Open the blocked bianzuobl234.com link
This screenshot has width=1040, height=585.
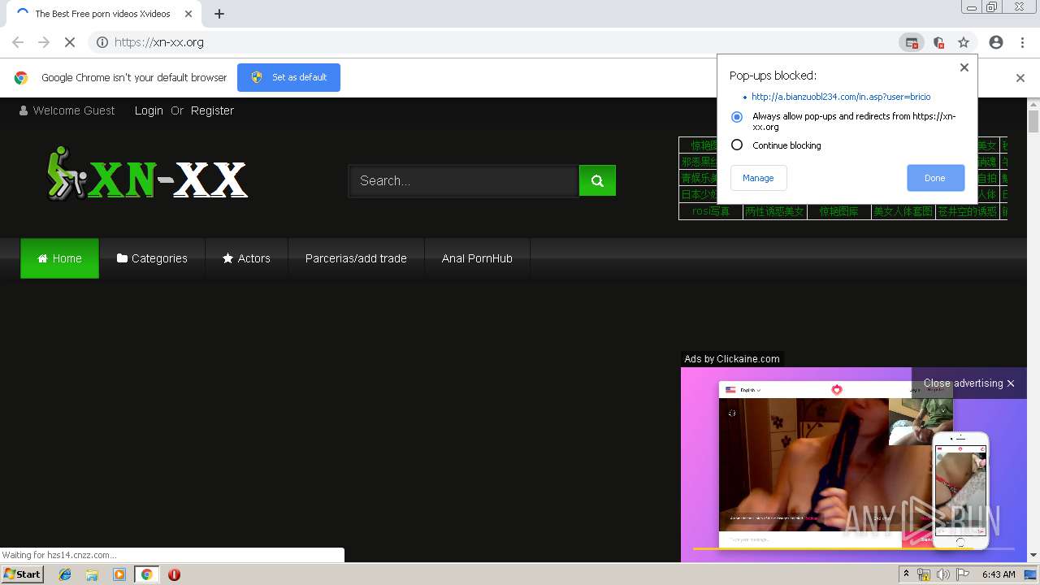[x=841, y=97]
